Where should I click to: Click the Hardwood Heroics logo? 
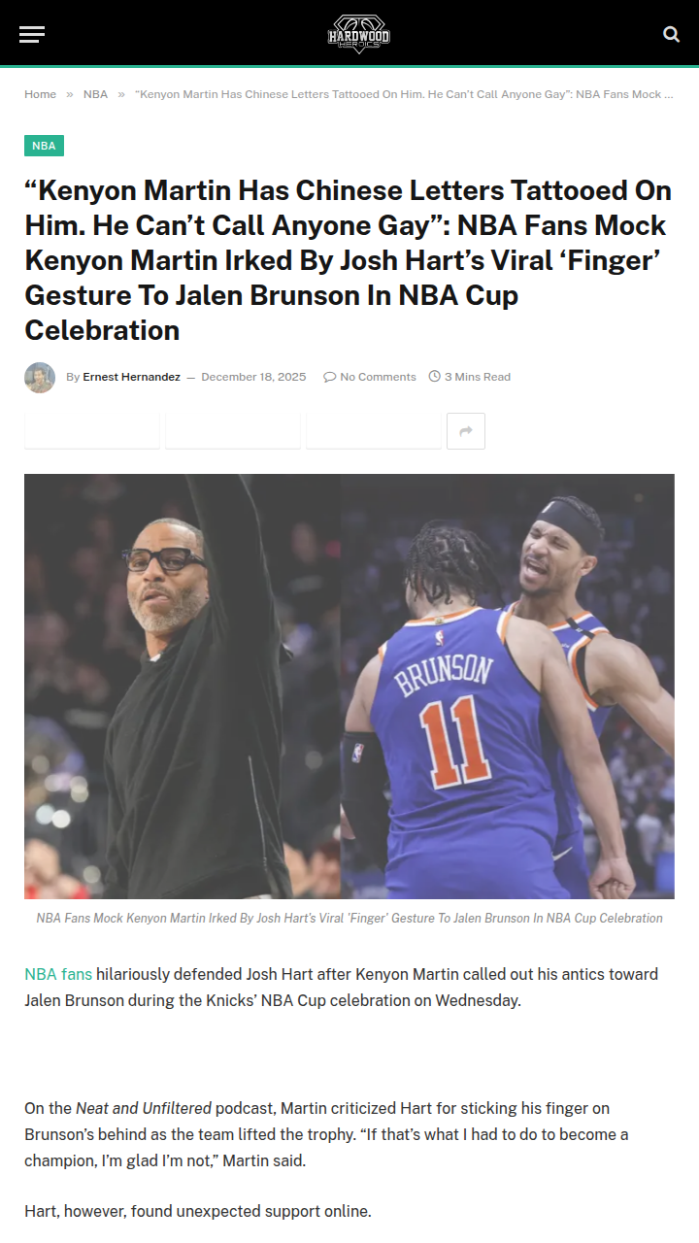[x=359, y=34]
